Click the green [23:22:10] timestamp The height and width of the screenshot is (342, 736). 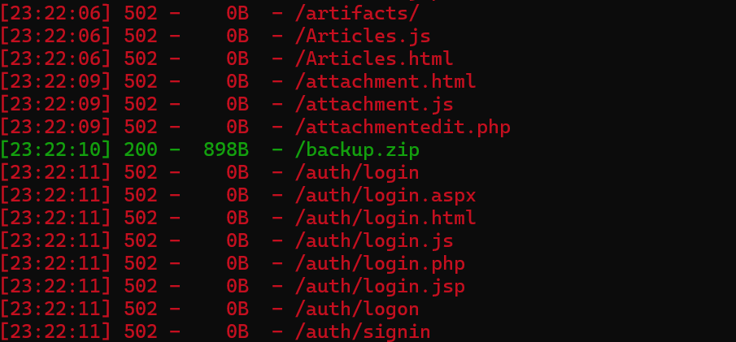(55, 150)
